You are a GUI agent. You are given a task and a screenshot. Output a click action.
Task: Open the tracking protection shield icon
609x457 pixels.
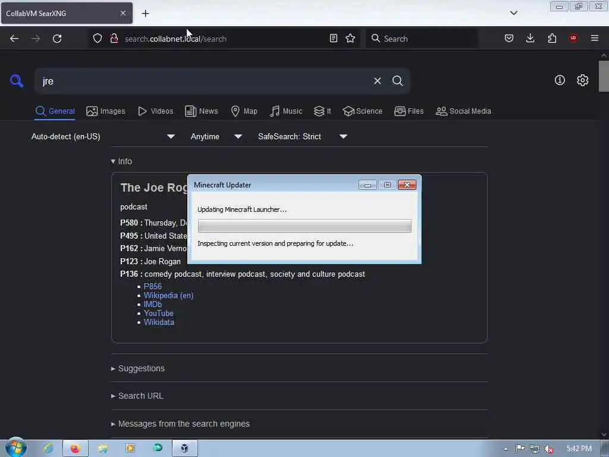pyautogui.click(x=98, y=38)
